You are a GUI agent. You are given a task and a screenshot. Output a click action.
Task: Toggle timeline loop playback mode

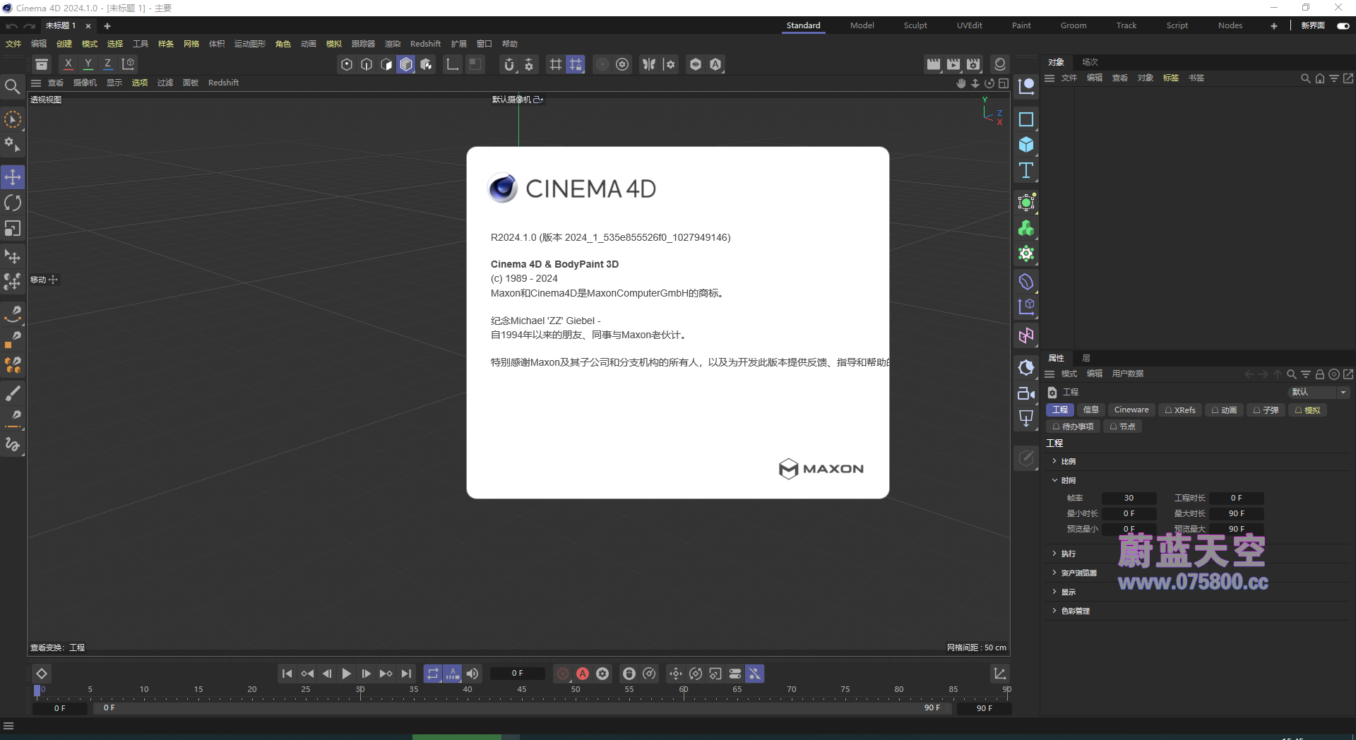[433, 674]
